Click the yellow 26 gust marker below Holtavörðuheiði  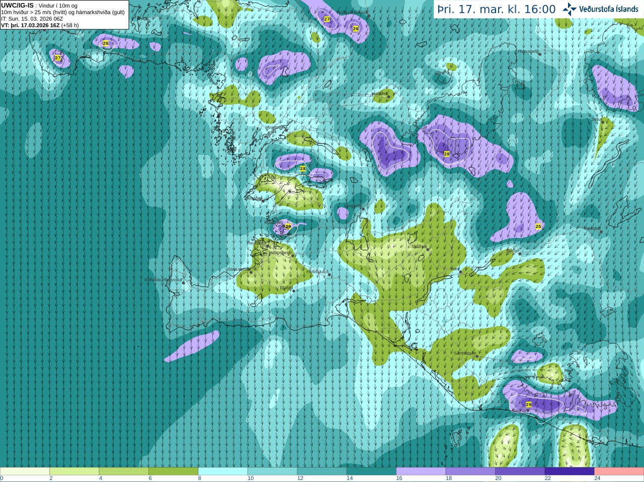pos(356,29)
